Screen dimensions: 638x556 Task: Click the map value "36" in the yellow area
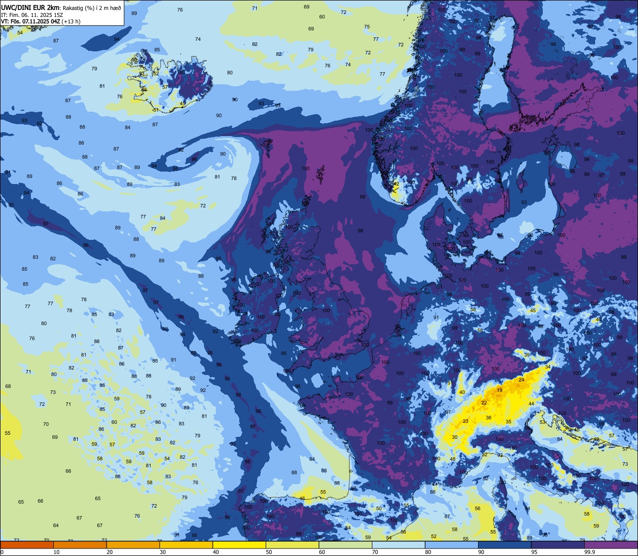(488, 418)
